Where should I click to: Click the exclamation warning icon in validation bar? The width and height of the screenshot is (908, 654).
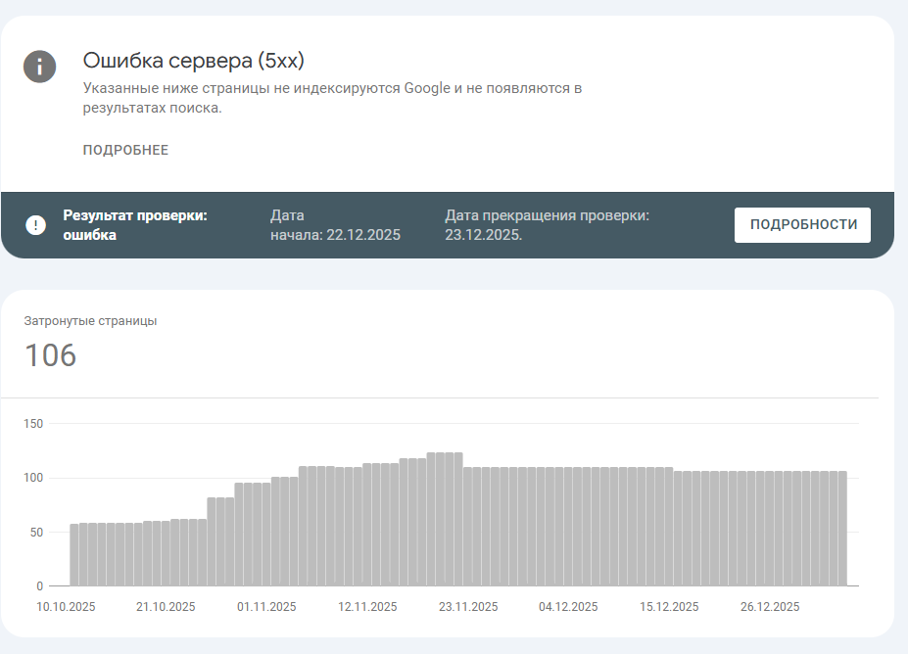coord(36,225)
